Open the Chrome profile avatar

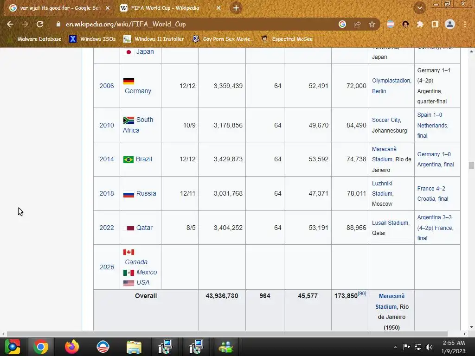[x=450, y=24]
